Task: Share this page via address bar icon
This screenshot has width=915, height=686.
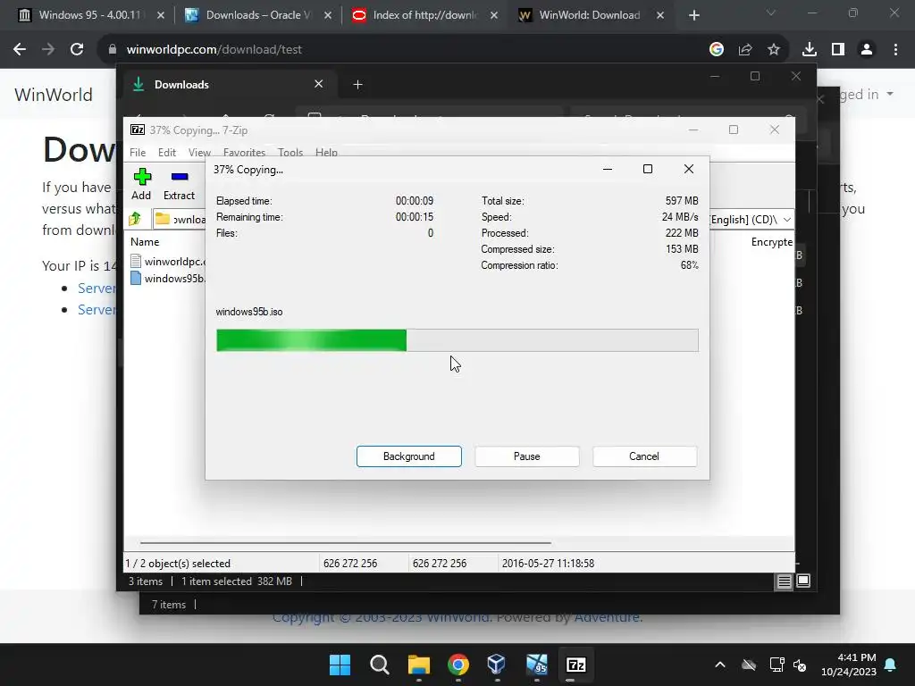Action: pyautogui.click(x=745, y=50)
